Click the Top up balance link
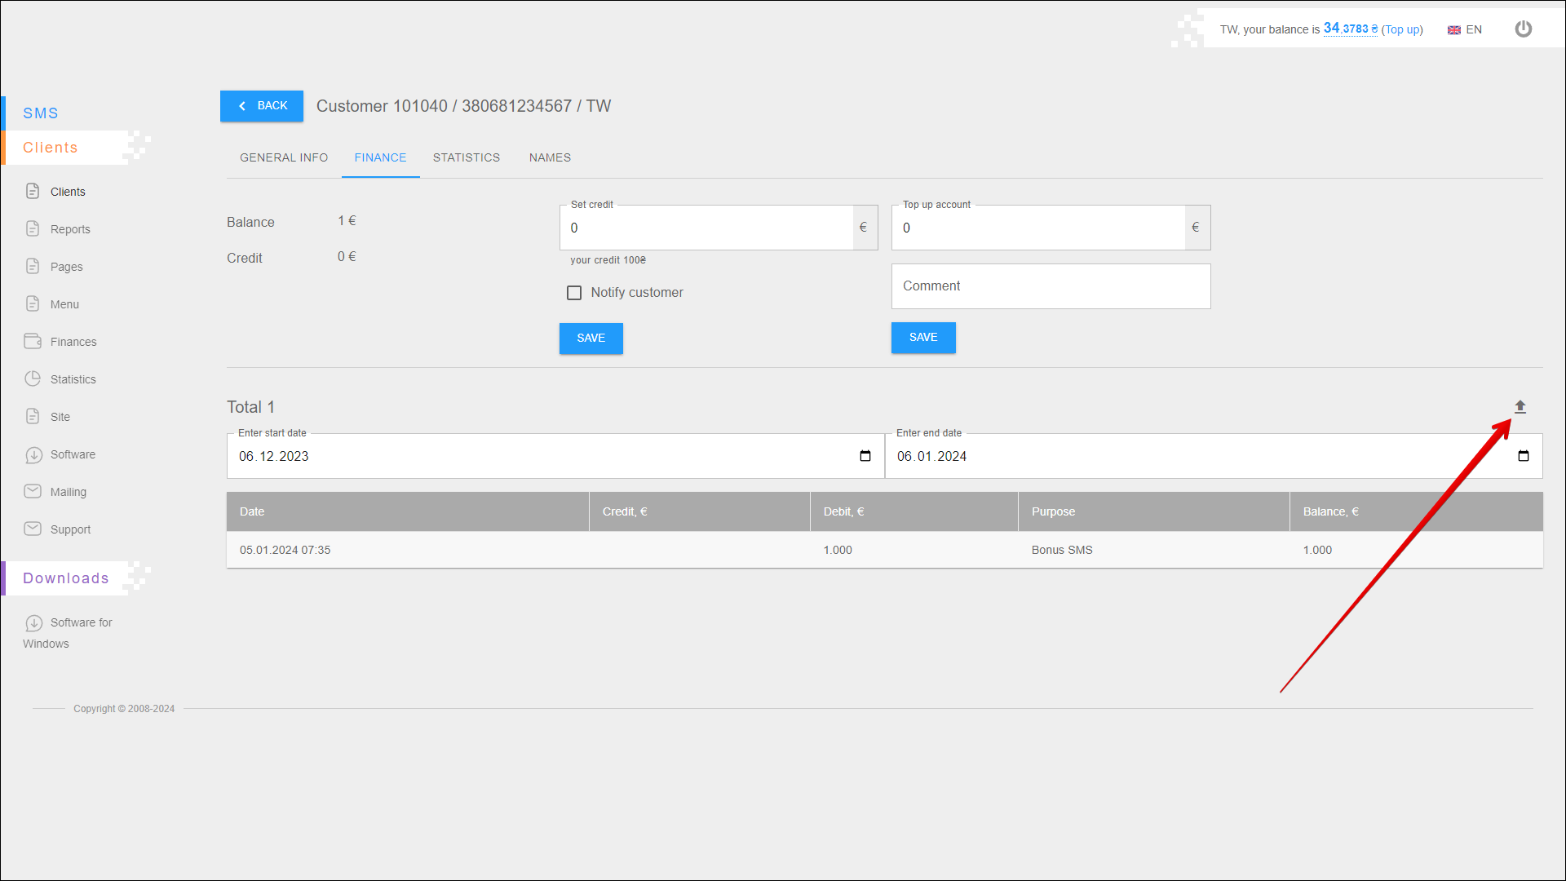Screen dimensions: 1566x881 coord(1402,29)
